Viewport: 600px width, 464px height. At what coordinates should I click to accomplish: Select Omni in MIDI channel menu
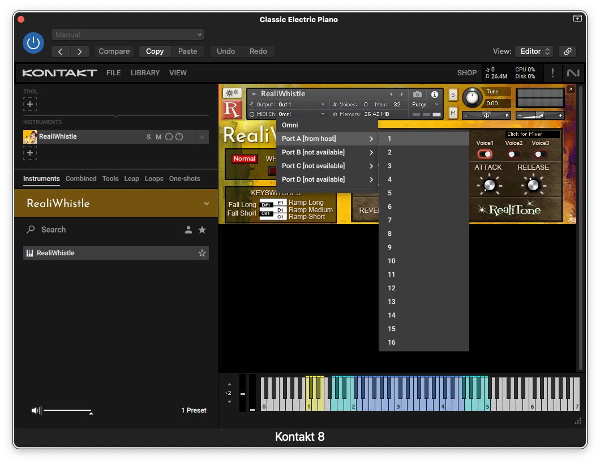pos(327,125)
